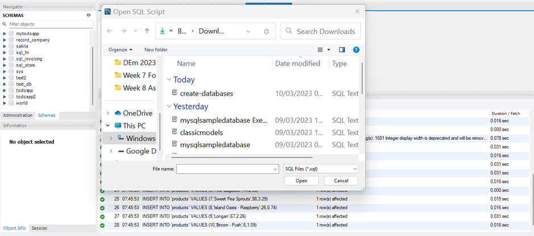
Task: Change view layout icon
Action: (x=320, y=50)
